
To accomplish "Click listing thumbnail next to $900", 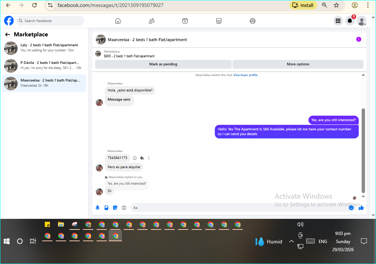I will point(98,54).
